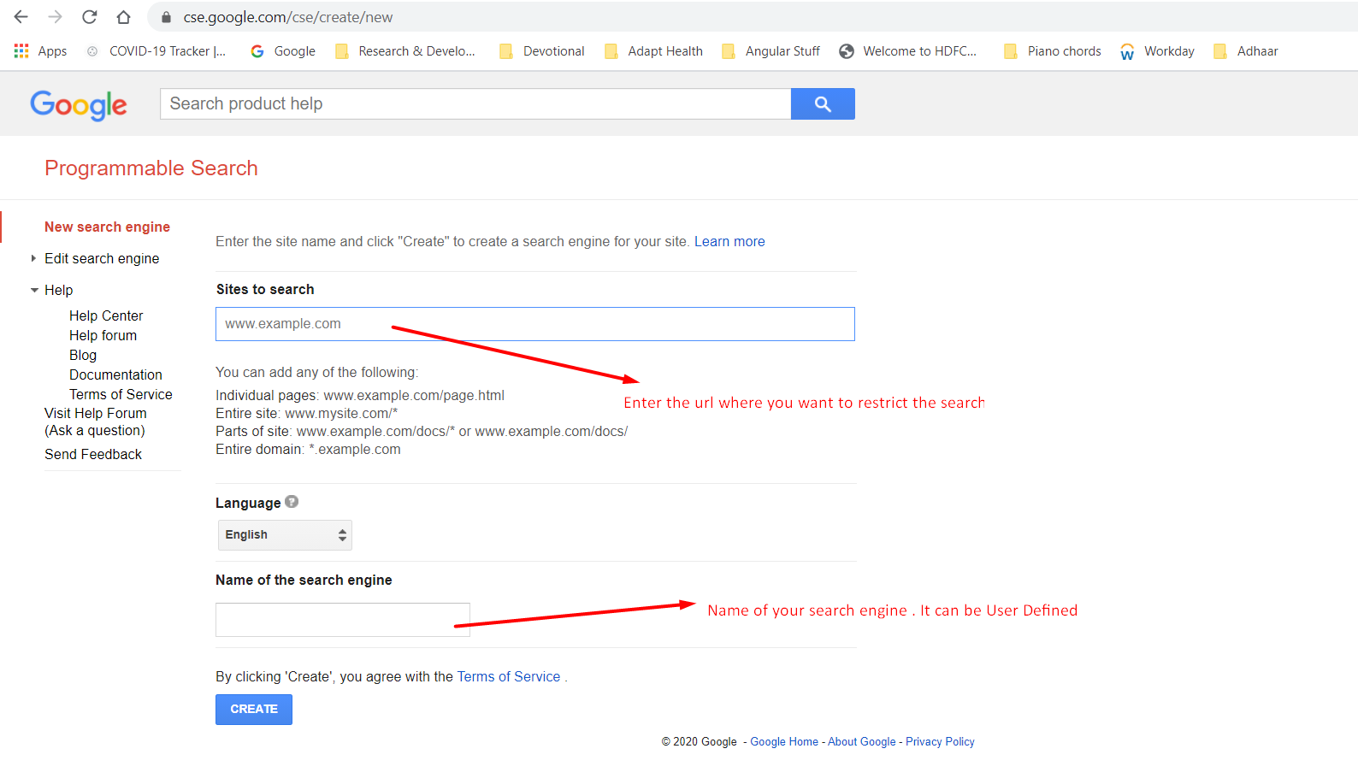Click the Programmable Search heading
This screenshot has height=784, width=1358.
151,168
